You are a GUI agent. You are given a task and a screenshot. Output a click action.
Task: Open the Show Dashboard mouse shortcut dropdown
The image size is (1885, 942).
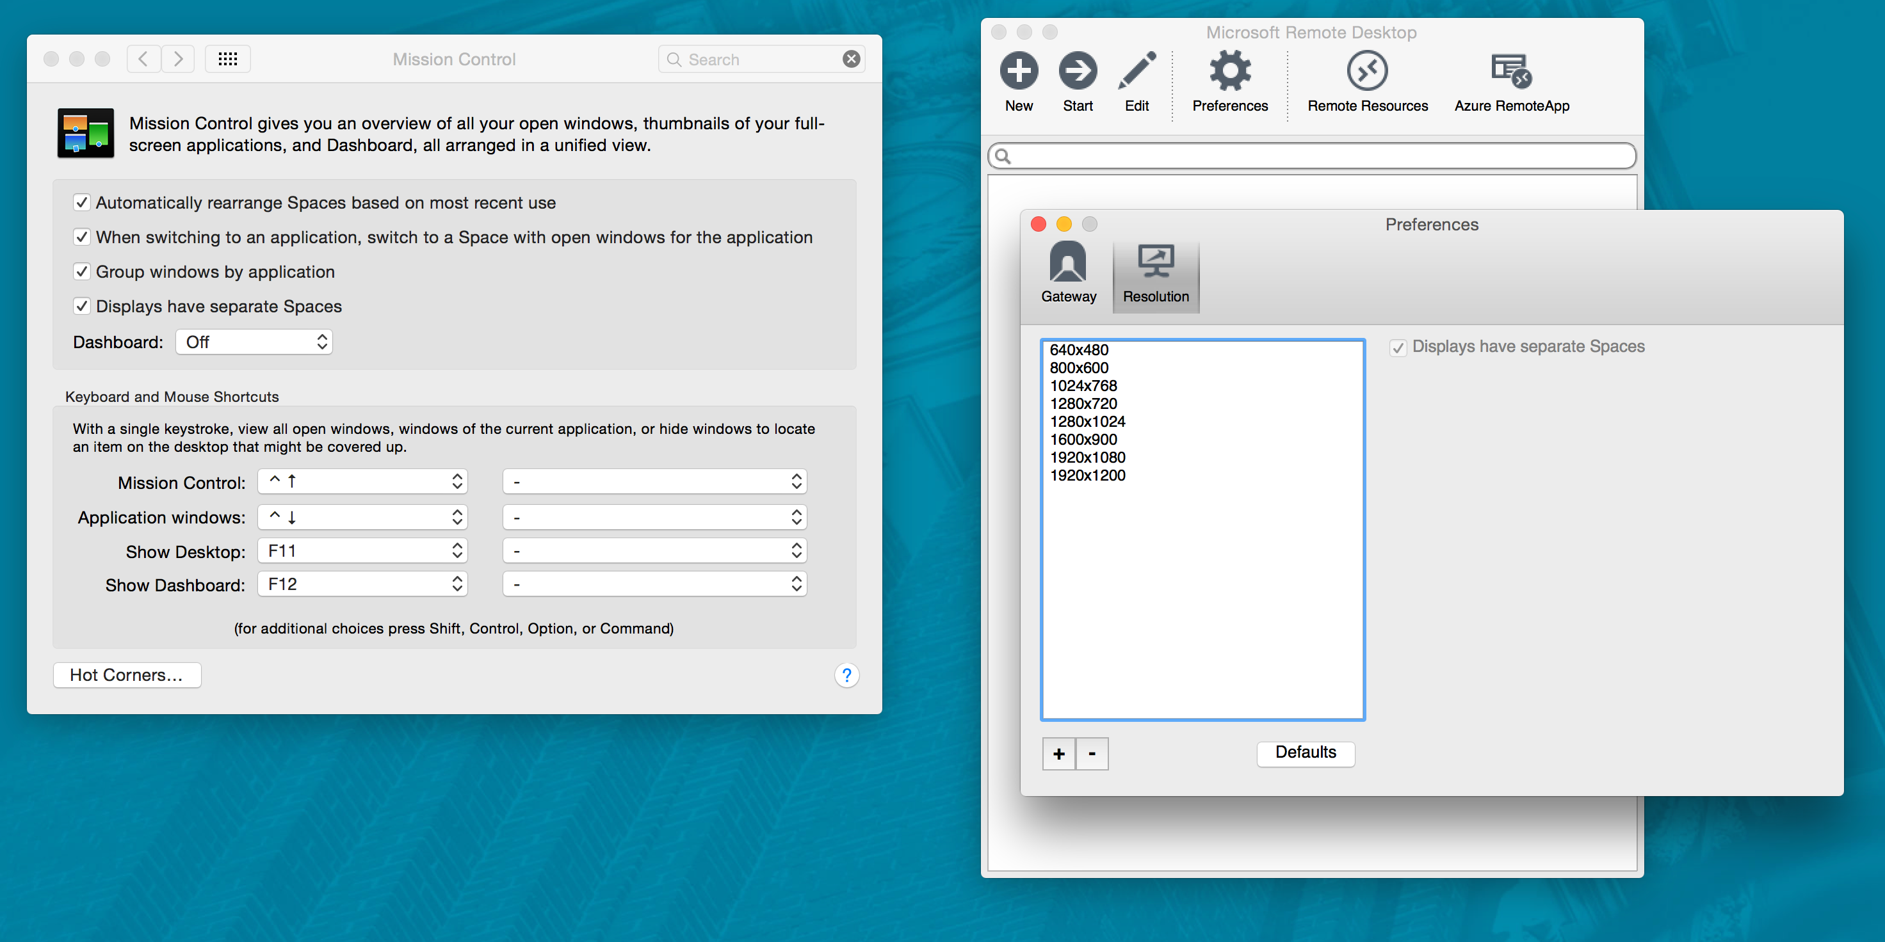click(655, 584)
